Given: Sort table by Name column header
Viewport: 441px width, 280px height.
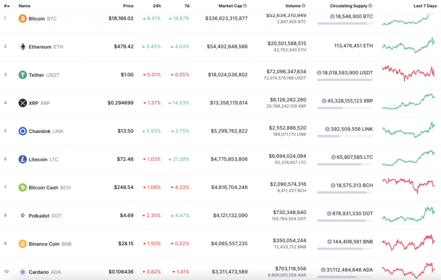Looking at the screenshot, I should pyautogui.click(x=25, y=5).
